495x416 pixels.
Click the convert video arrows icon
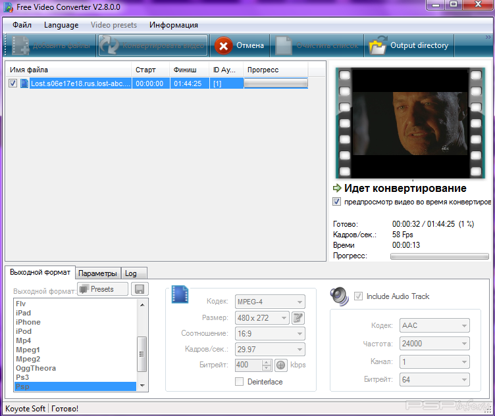tap(109, 46)
